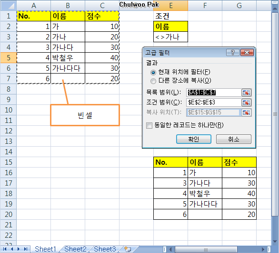Open the help button in 고급 필터 dialog

(232, 53)
